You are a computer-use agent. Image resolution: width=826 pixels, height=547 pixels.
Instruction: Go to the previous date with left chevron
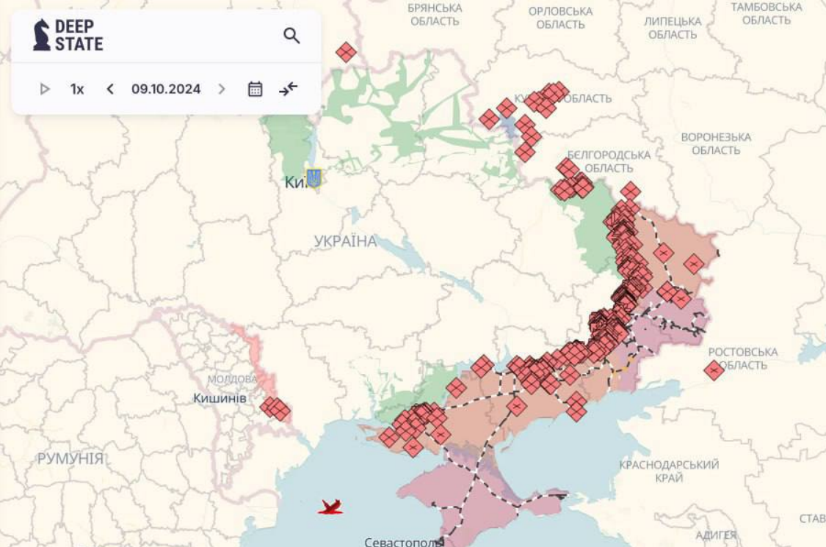coord(110,89)
